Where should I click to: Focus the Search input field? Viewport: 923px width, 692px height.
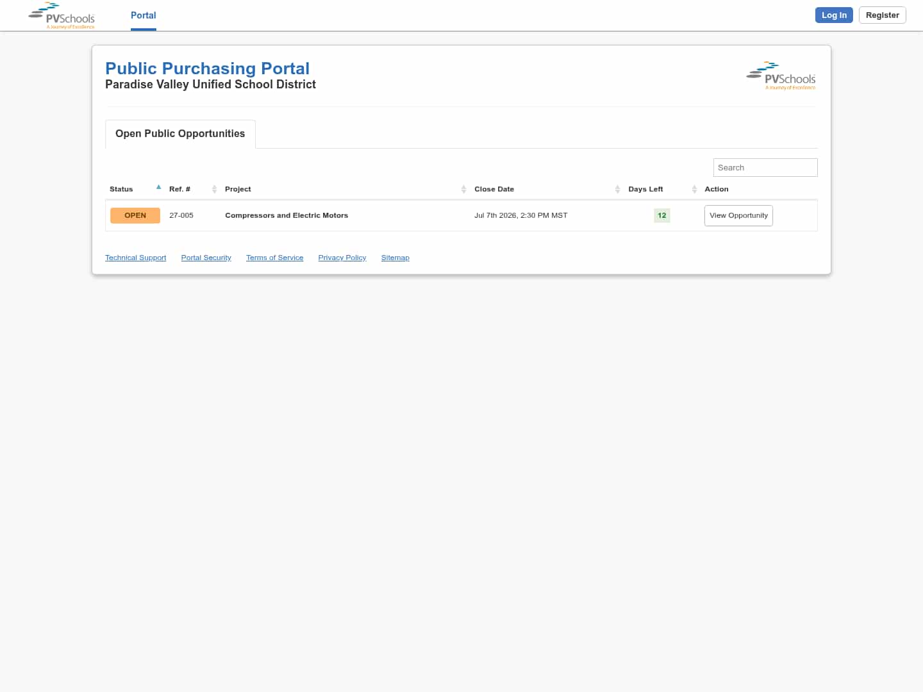(x=765, y=167)
